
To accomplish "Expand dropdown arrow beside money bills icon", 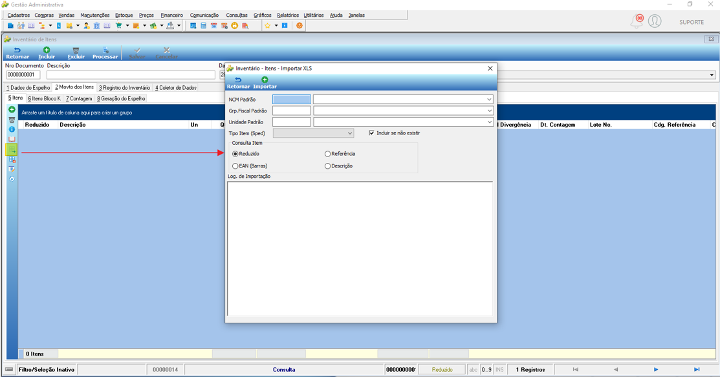I will 162,26.
